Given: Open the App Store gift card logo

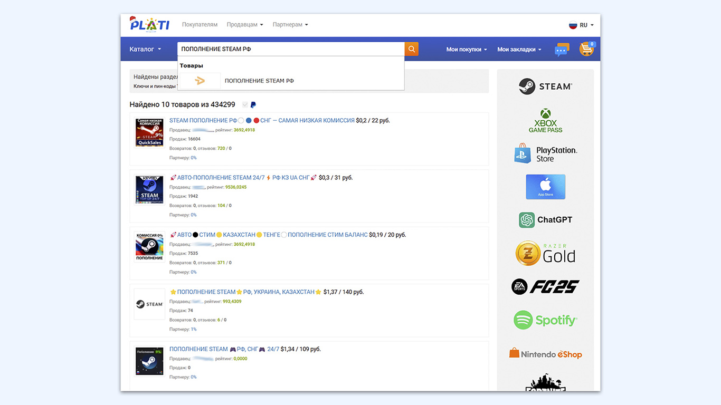Looking at the screenshot, I should click(x=545, y=187).
